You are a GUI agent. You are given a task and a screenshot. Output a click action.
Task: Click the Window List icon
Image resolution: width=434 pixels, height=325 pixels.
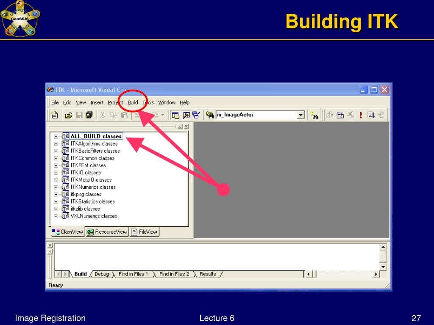(196, 115)
